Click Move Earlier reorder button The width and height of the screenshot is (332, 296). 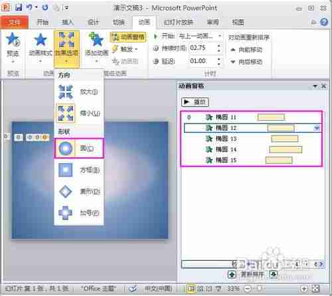tap(246, 50)
